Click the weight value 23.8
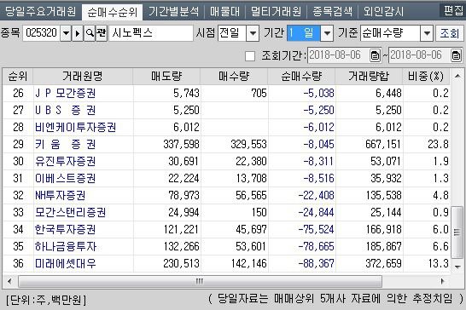466x310 pixels. [438, 144]
